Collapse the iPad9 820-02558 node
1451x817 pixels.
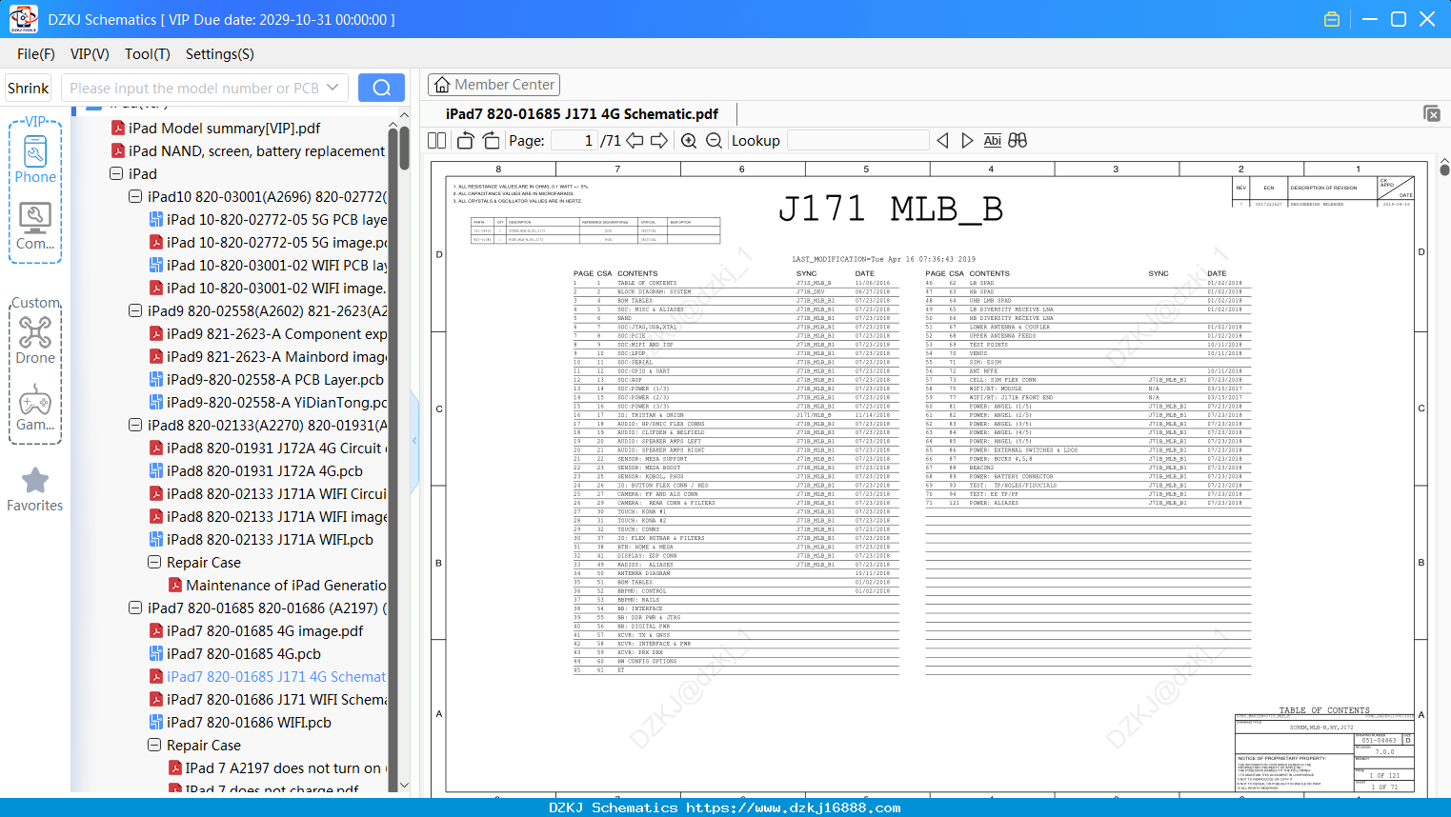point(135,311)
